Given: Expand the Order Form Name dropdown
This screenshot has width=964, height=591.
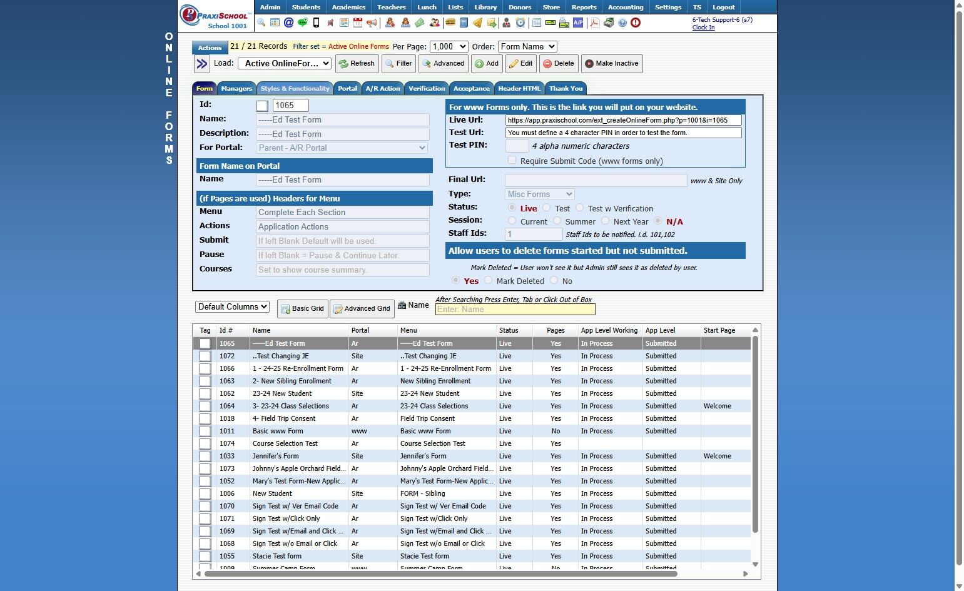Looking at the screenshot, I should point(527,47).
